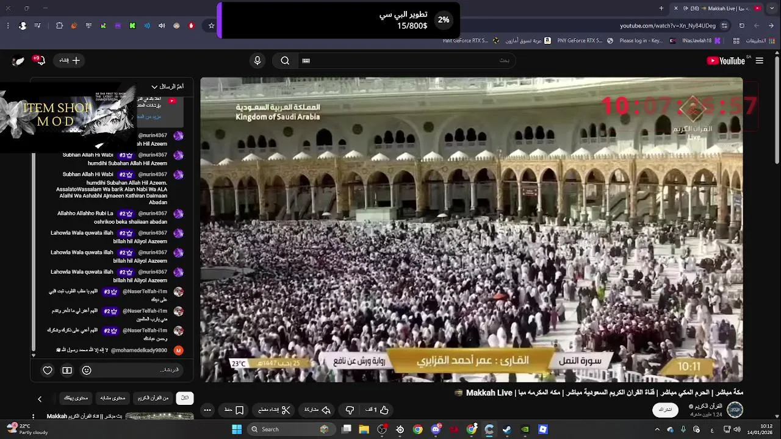The height and width of the screenshot is (439, 781).
Task: Open the YouTube guide hamburger menu
Action: coord(759,60)
